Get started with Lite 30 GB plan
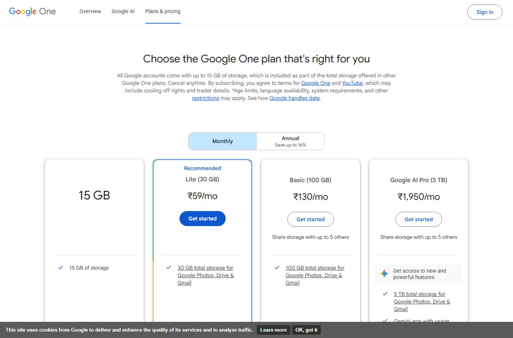Screen dimensions: 513x338 click(x=203, y=219)
